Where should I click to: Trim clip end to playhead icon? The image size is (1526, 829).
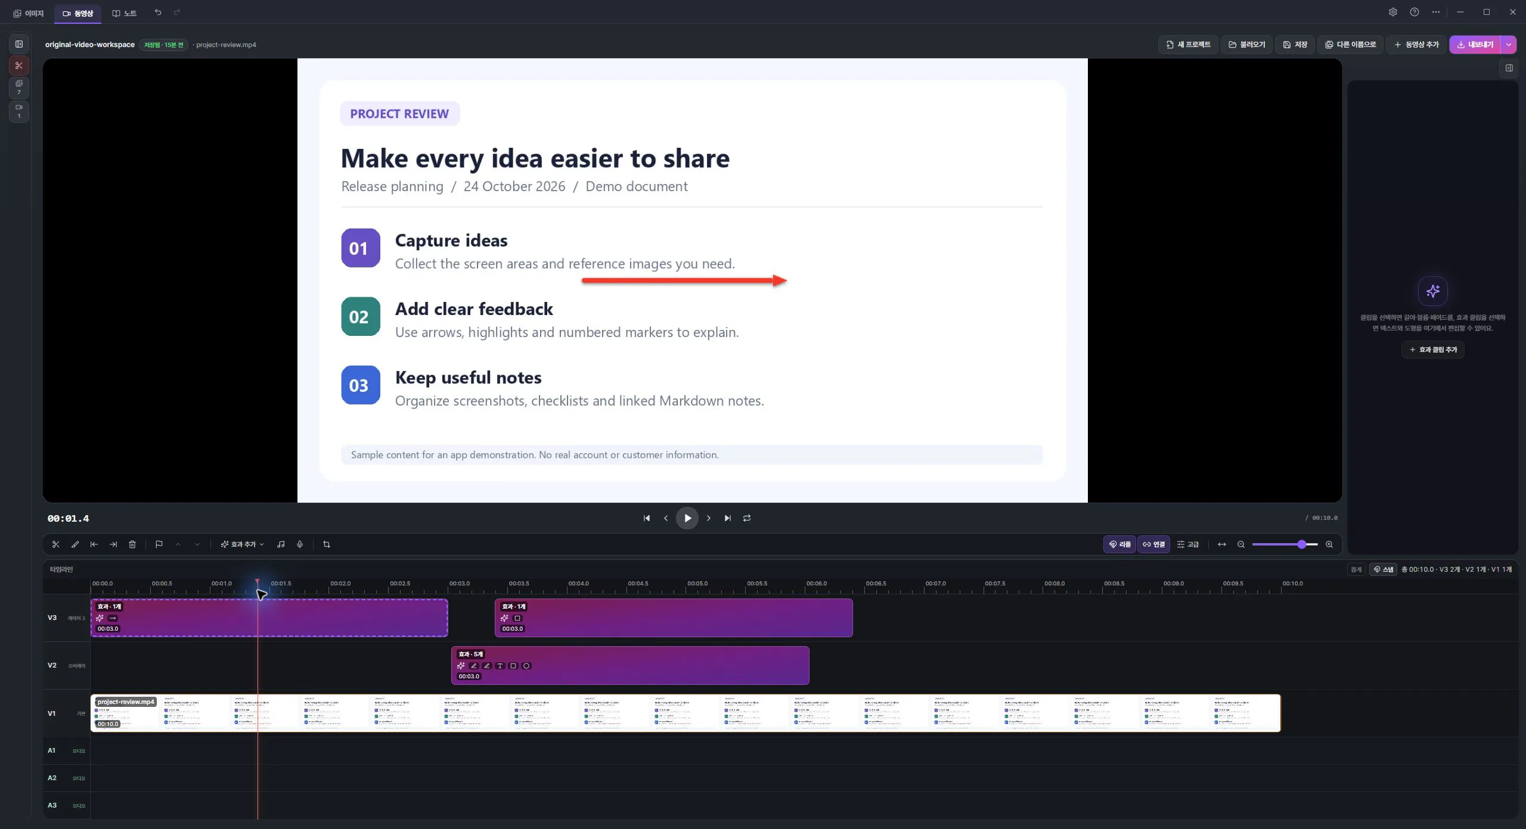[x=113, y=544]
